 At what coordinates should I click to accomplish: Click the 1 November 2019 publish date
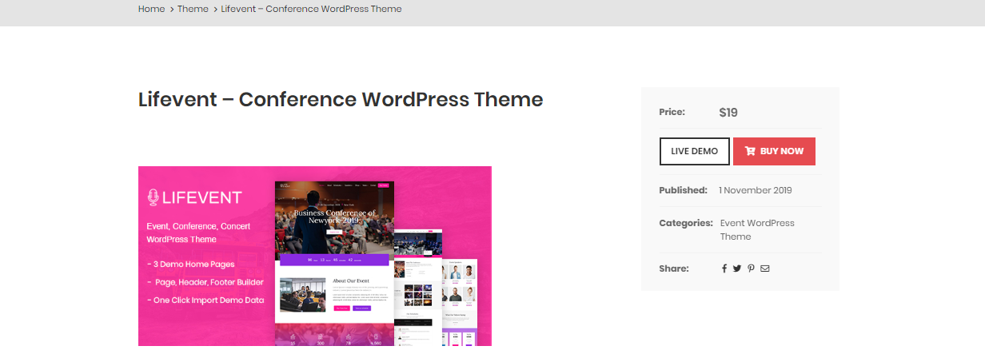756,190
